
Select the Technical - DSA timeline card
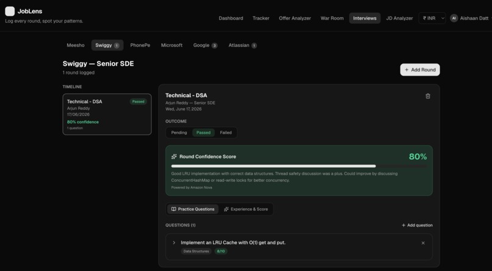pos(107,114)
